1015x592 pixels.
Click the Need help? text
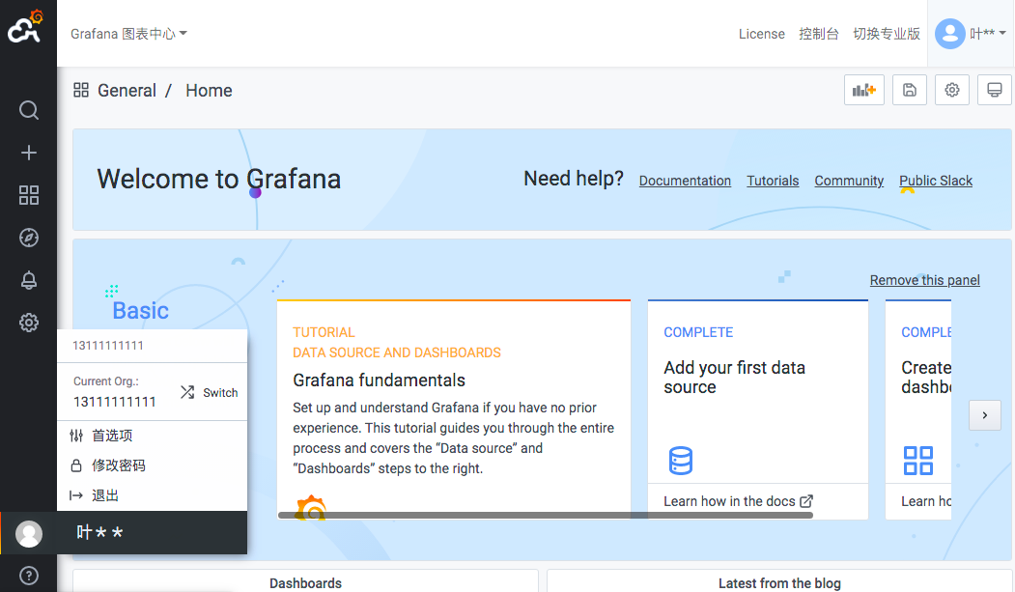(574, 179)
